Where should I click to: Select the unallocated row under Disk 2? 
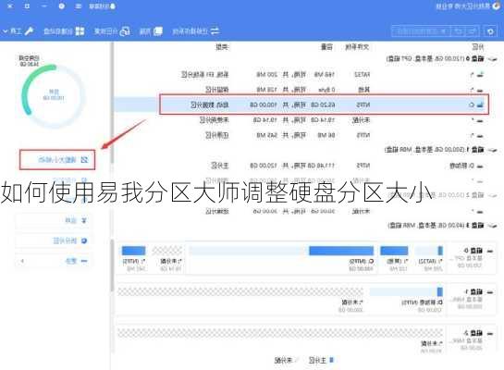[x=302, y=211]
